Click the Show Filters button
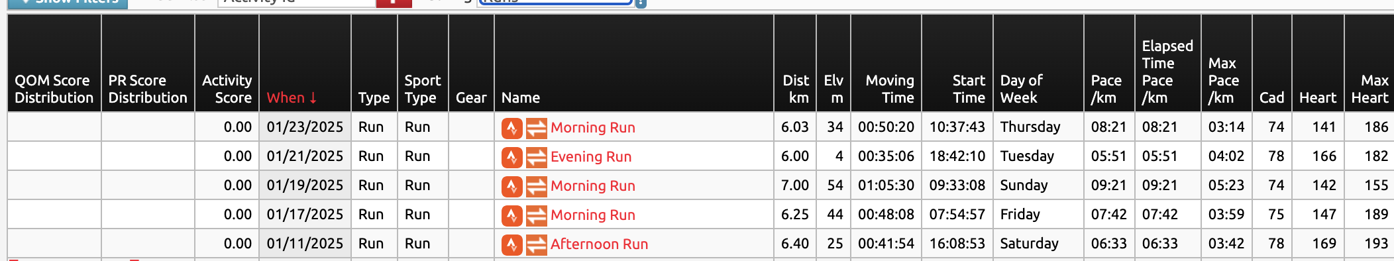The image size is (1394, 261). pos(68,3)
